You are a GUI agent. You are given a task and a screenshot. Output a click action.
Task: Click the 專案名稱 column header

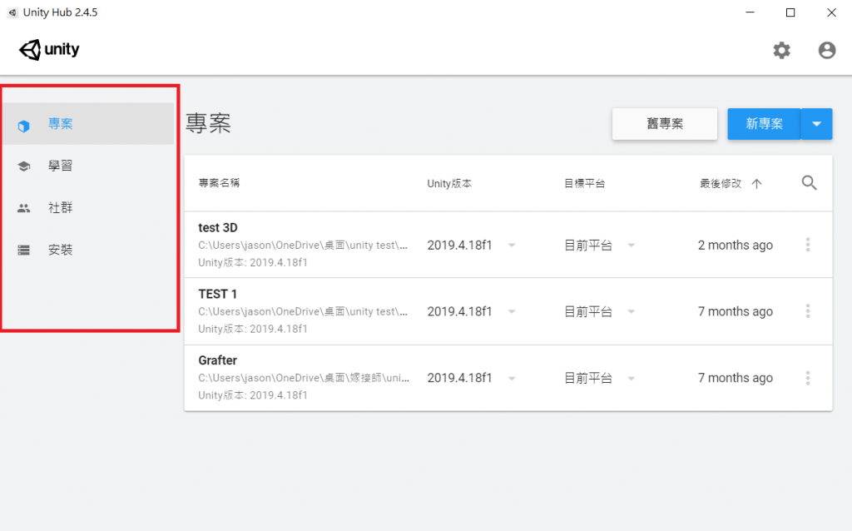219,183
